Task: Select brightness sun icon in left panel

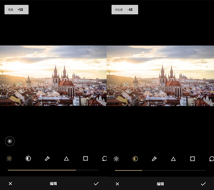Action: pyautogui.click(x=9, y=159)
